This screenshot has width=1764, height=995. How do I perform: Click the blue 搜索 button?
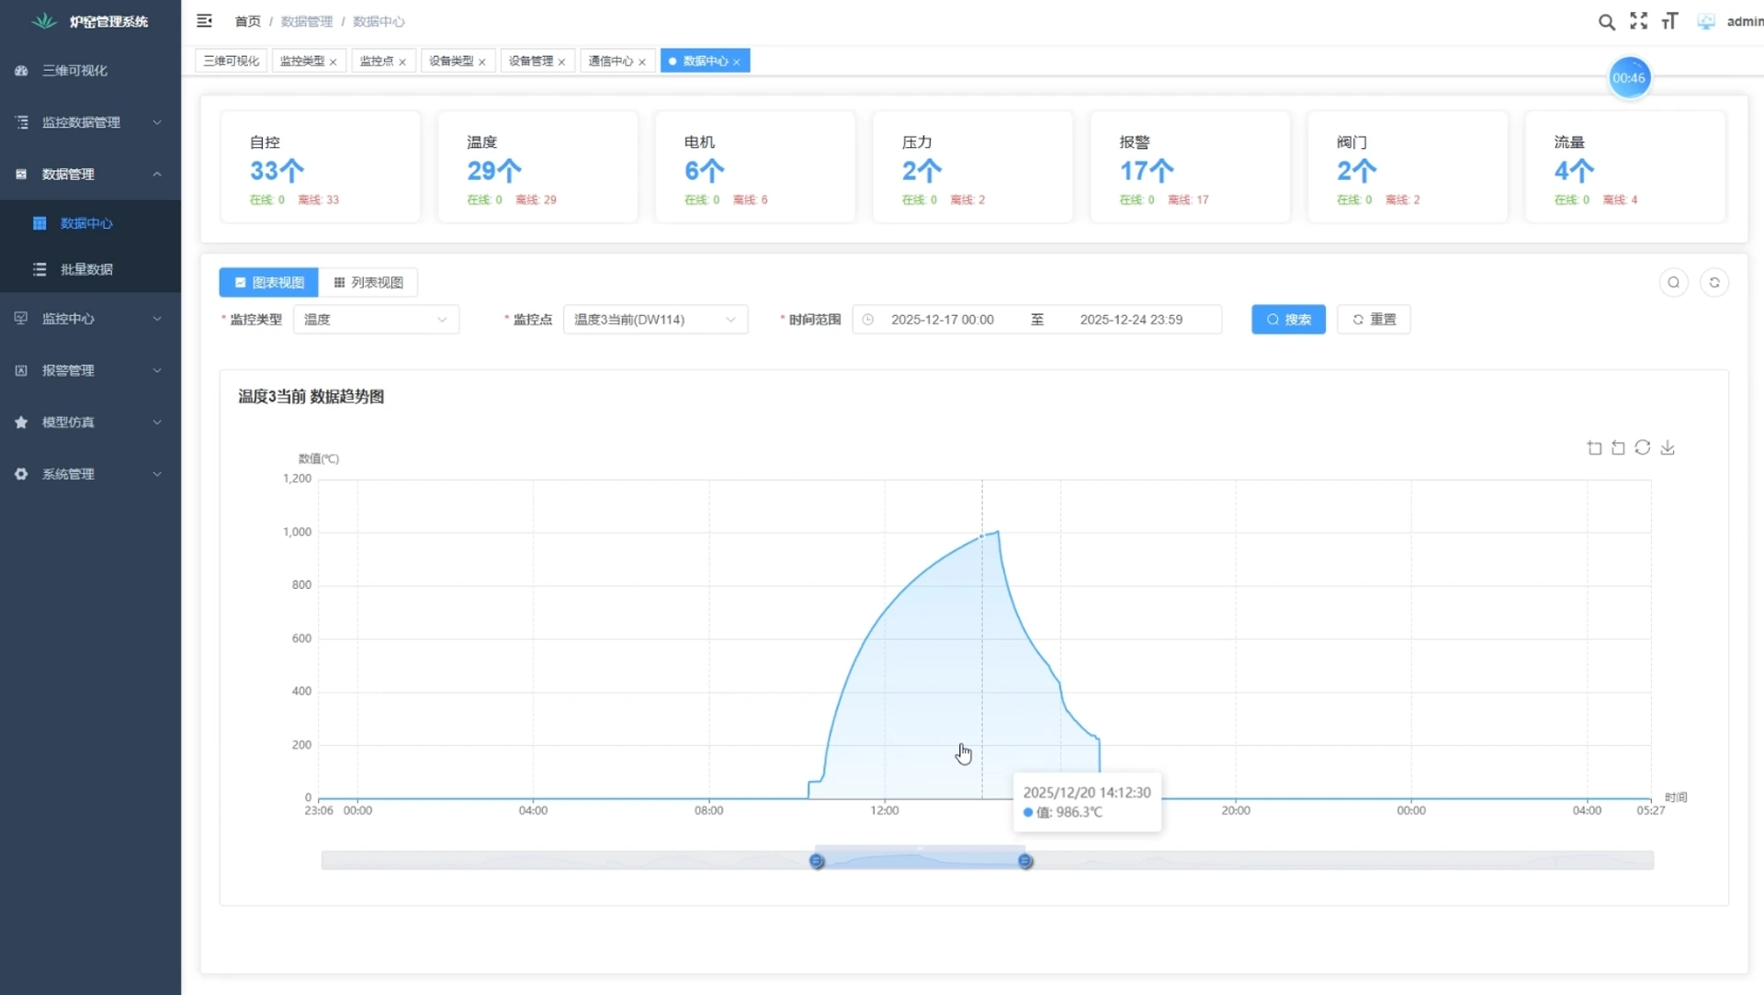click(1288, 320)
